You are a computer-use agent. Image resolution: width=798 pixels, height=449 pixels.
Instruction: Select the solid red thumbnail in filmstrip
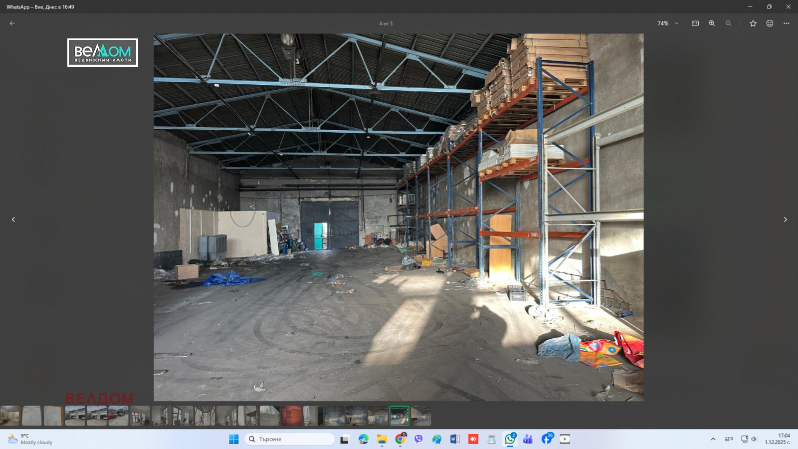pos(291,416)
